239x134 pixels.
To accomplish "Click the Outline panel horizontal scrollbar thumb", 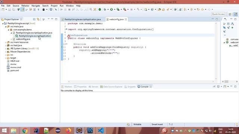I will point(226,82).
